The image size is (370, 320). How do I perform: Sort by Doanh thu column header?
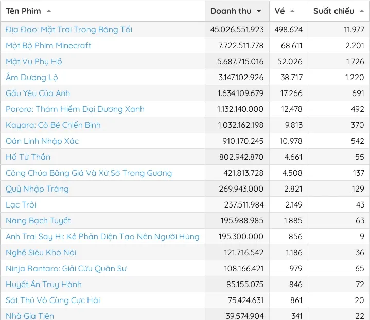231,11
